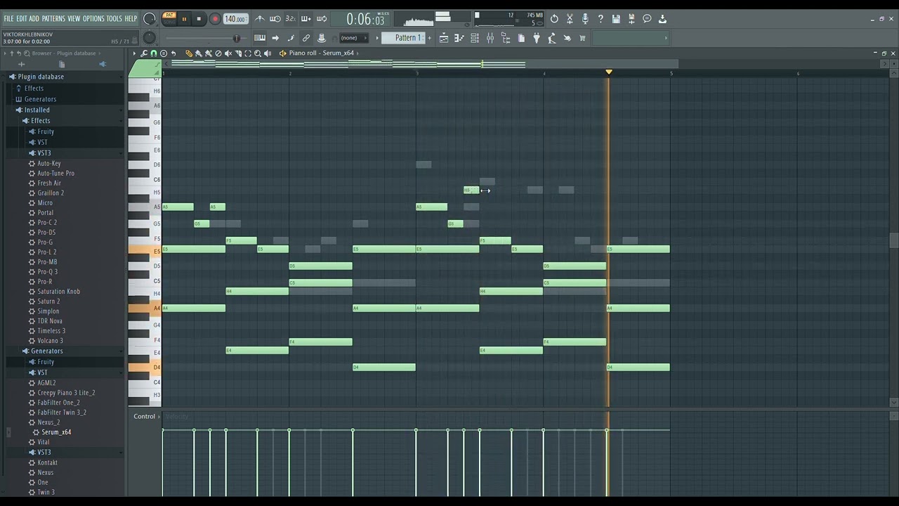Viewport: 899px width, 506px height.
Task: Toggle the recording countdown 3-2-1
Action: [x=290, y=19]
